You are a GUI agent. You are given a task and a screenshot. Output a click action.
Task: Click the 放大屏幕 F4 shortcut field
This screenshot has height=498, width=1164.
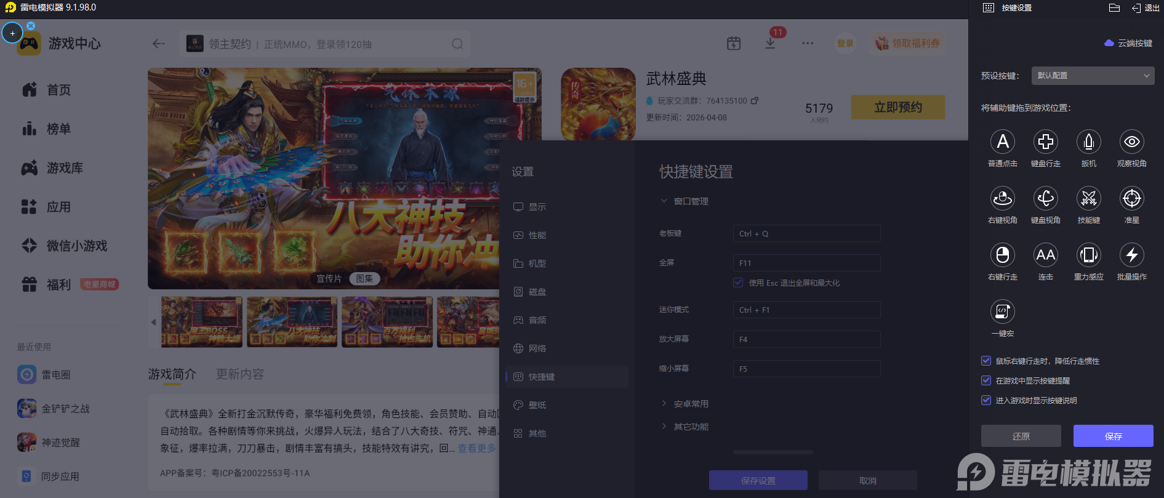point(806,339)
